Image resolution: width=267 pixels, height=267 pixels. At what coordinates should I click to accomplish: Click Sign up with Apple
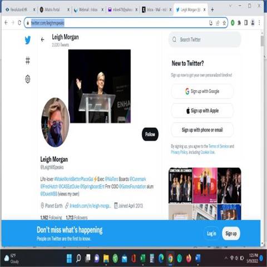coord(202,111)
